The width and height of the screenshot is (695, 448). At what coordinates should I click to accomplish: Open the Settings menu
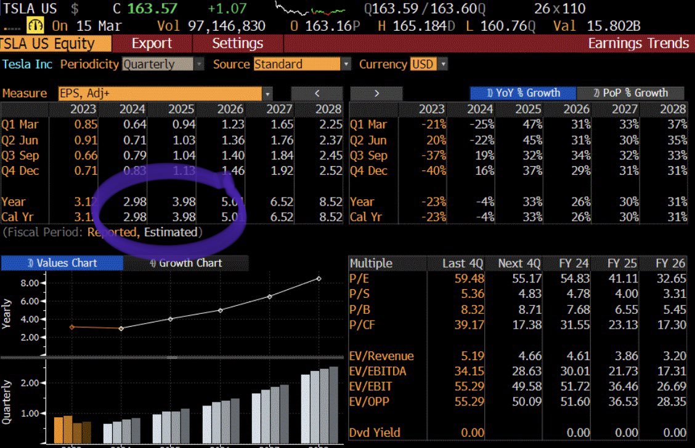[x=238, y=43]
